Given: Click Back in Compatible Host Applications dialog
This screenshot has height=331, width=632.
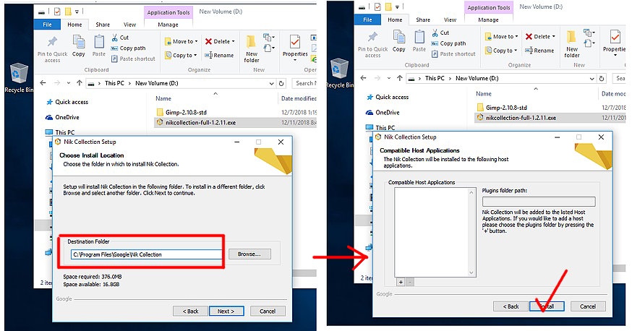Looking at the screenshot, I should point(511,306).
